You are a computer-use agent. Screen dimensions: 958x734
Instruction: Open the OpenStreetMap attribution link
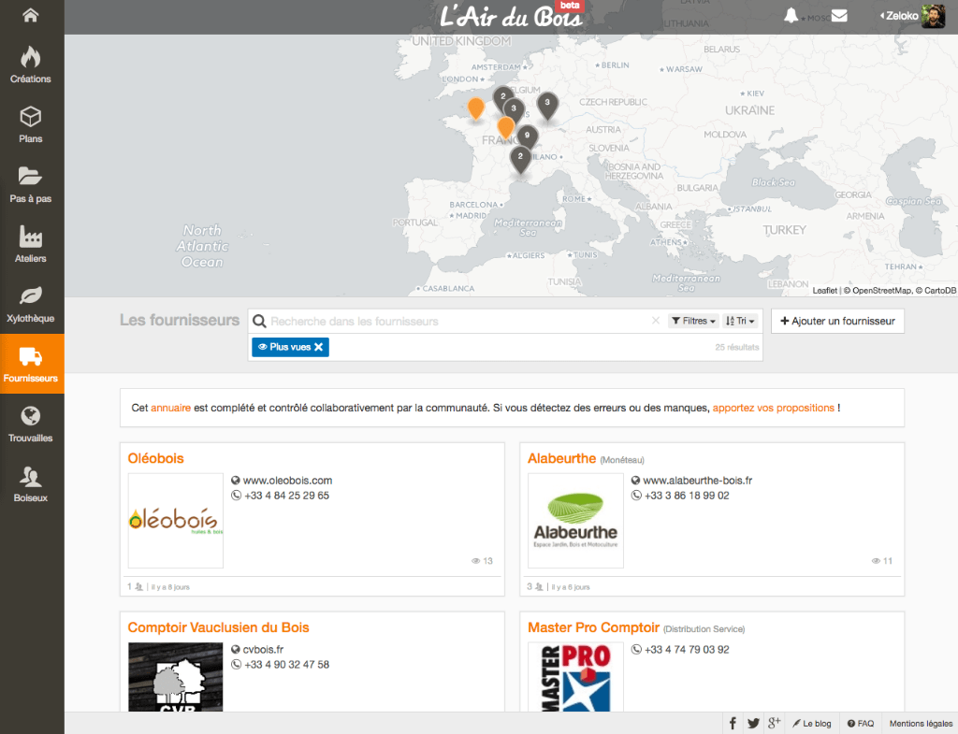click(x=881, y=291)
